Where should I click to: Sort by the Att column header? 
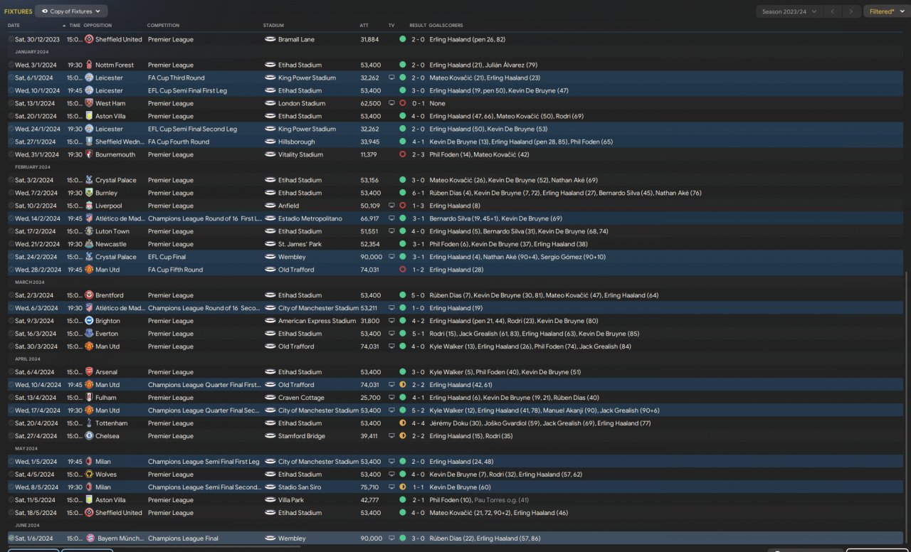(364, 26)
